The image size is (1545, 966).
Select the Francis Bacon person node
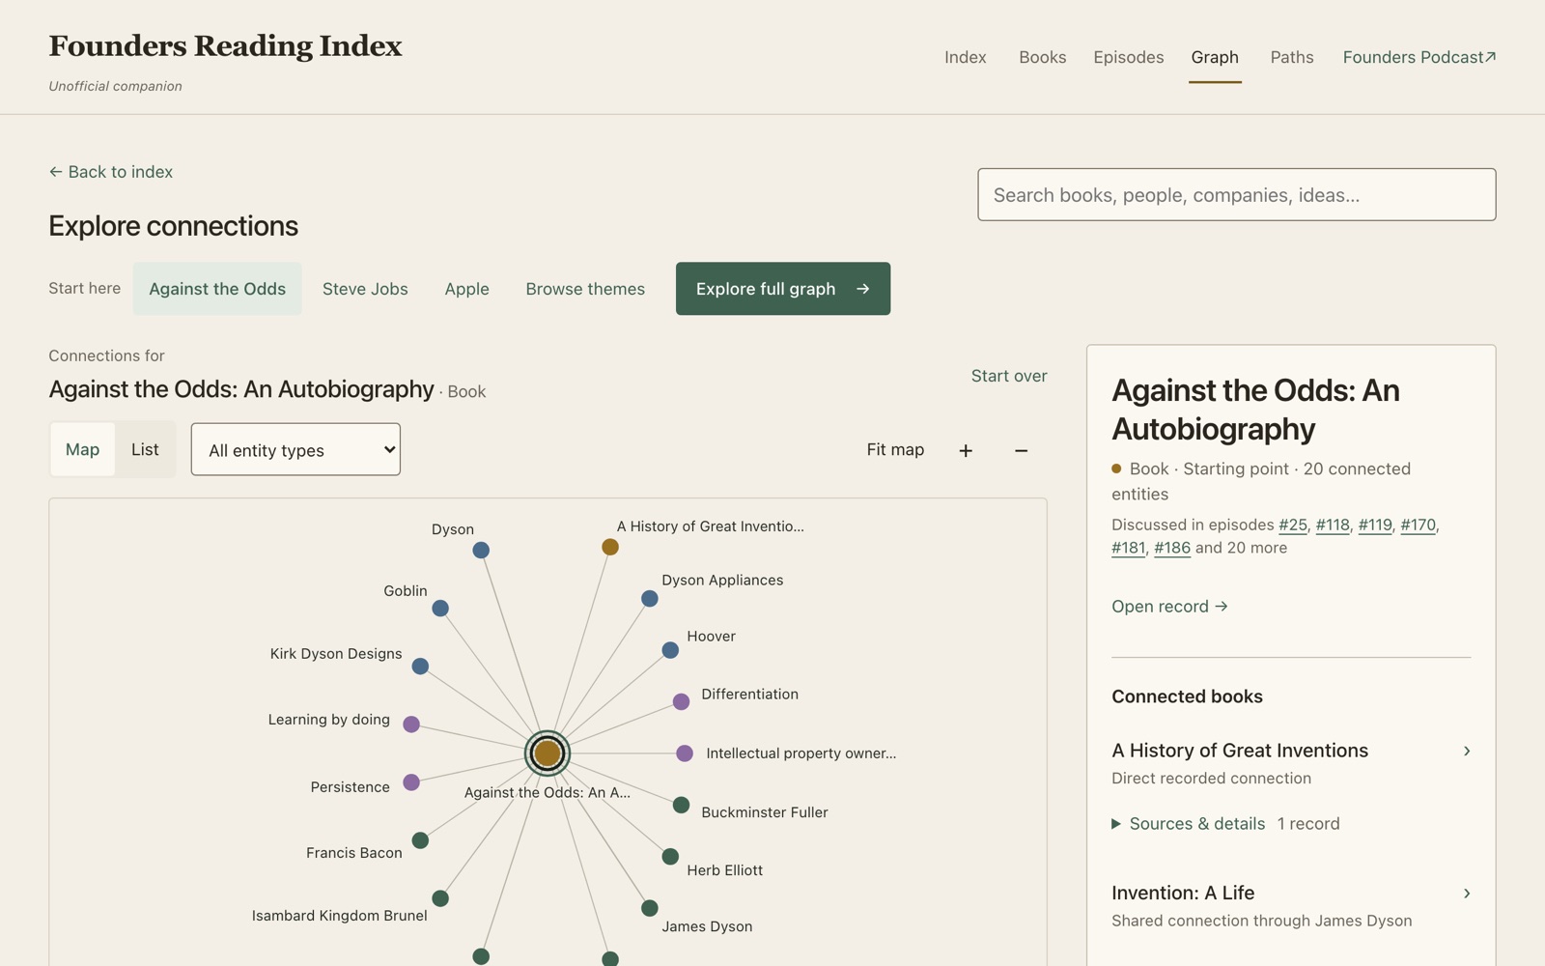point(420,840)
